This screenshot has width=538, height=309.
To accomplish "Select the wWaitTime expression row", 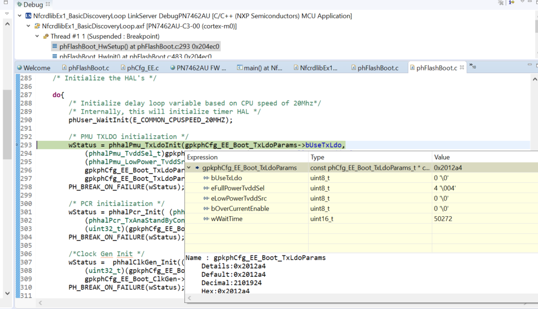I will click(362, 219).
